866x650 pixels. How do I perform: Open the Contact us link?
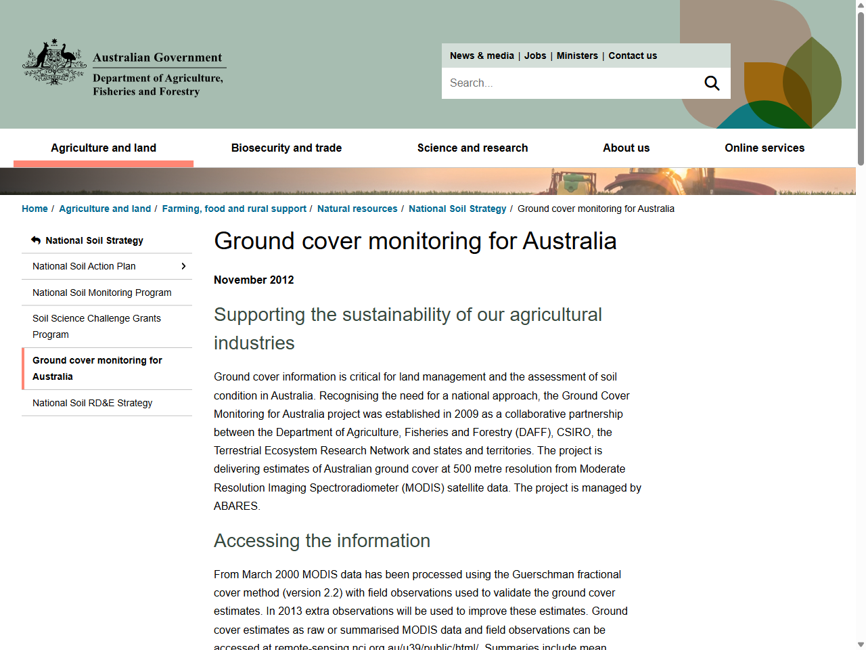tap(633, 56)
